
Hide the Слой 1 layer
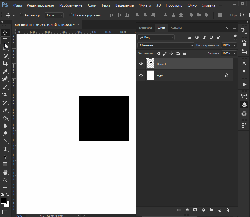(141, 64)
